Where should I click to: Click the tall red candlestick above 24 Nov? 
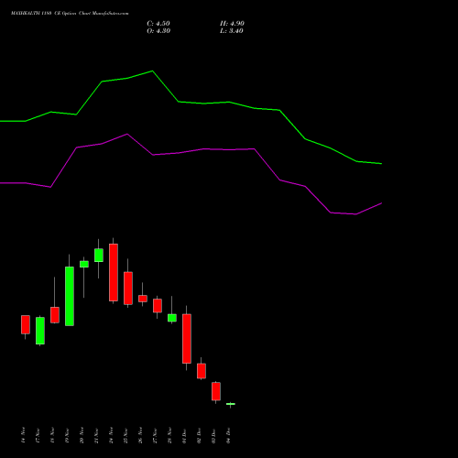click(114, 272)
